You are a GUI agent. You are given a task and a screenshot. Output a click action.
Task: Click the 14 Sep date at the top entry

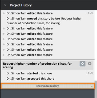click(x=90, y=13)
